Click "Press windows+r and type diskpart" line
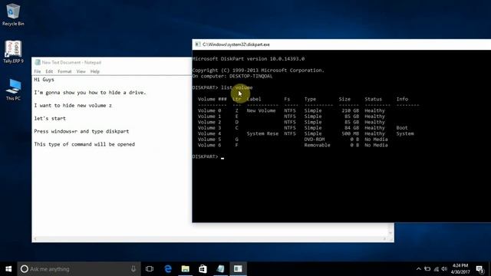 pos(81,131)
